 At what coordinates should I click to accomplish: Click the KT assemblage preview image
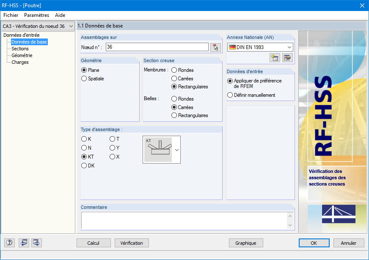(159, 150)
